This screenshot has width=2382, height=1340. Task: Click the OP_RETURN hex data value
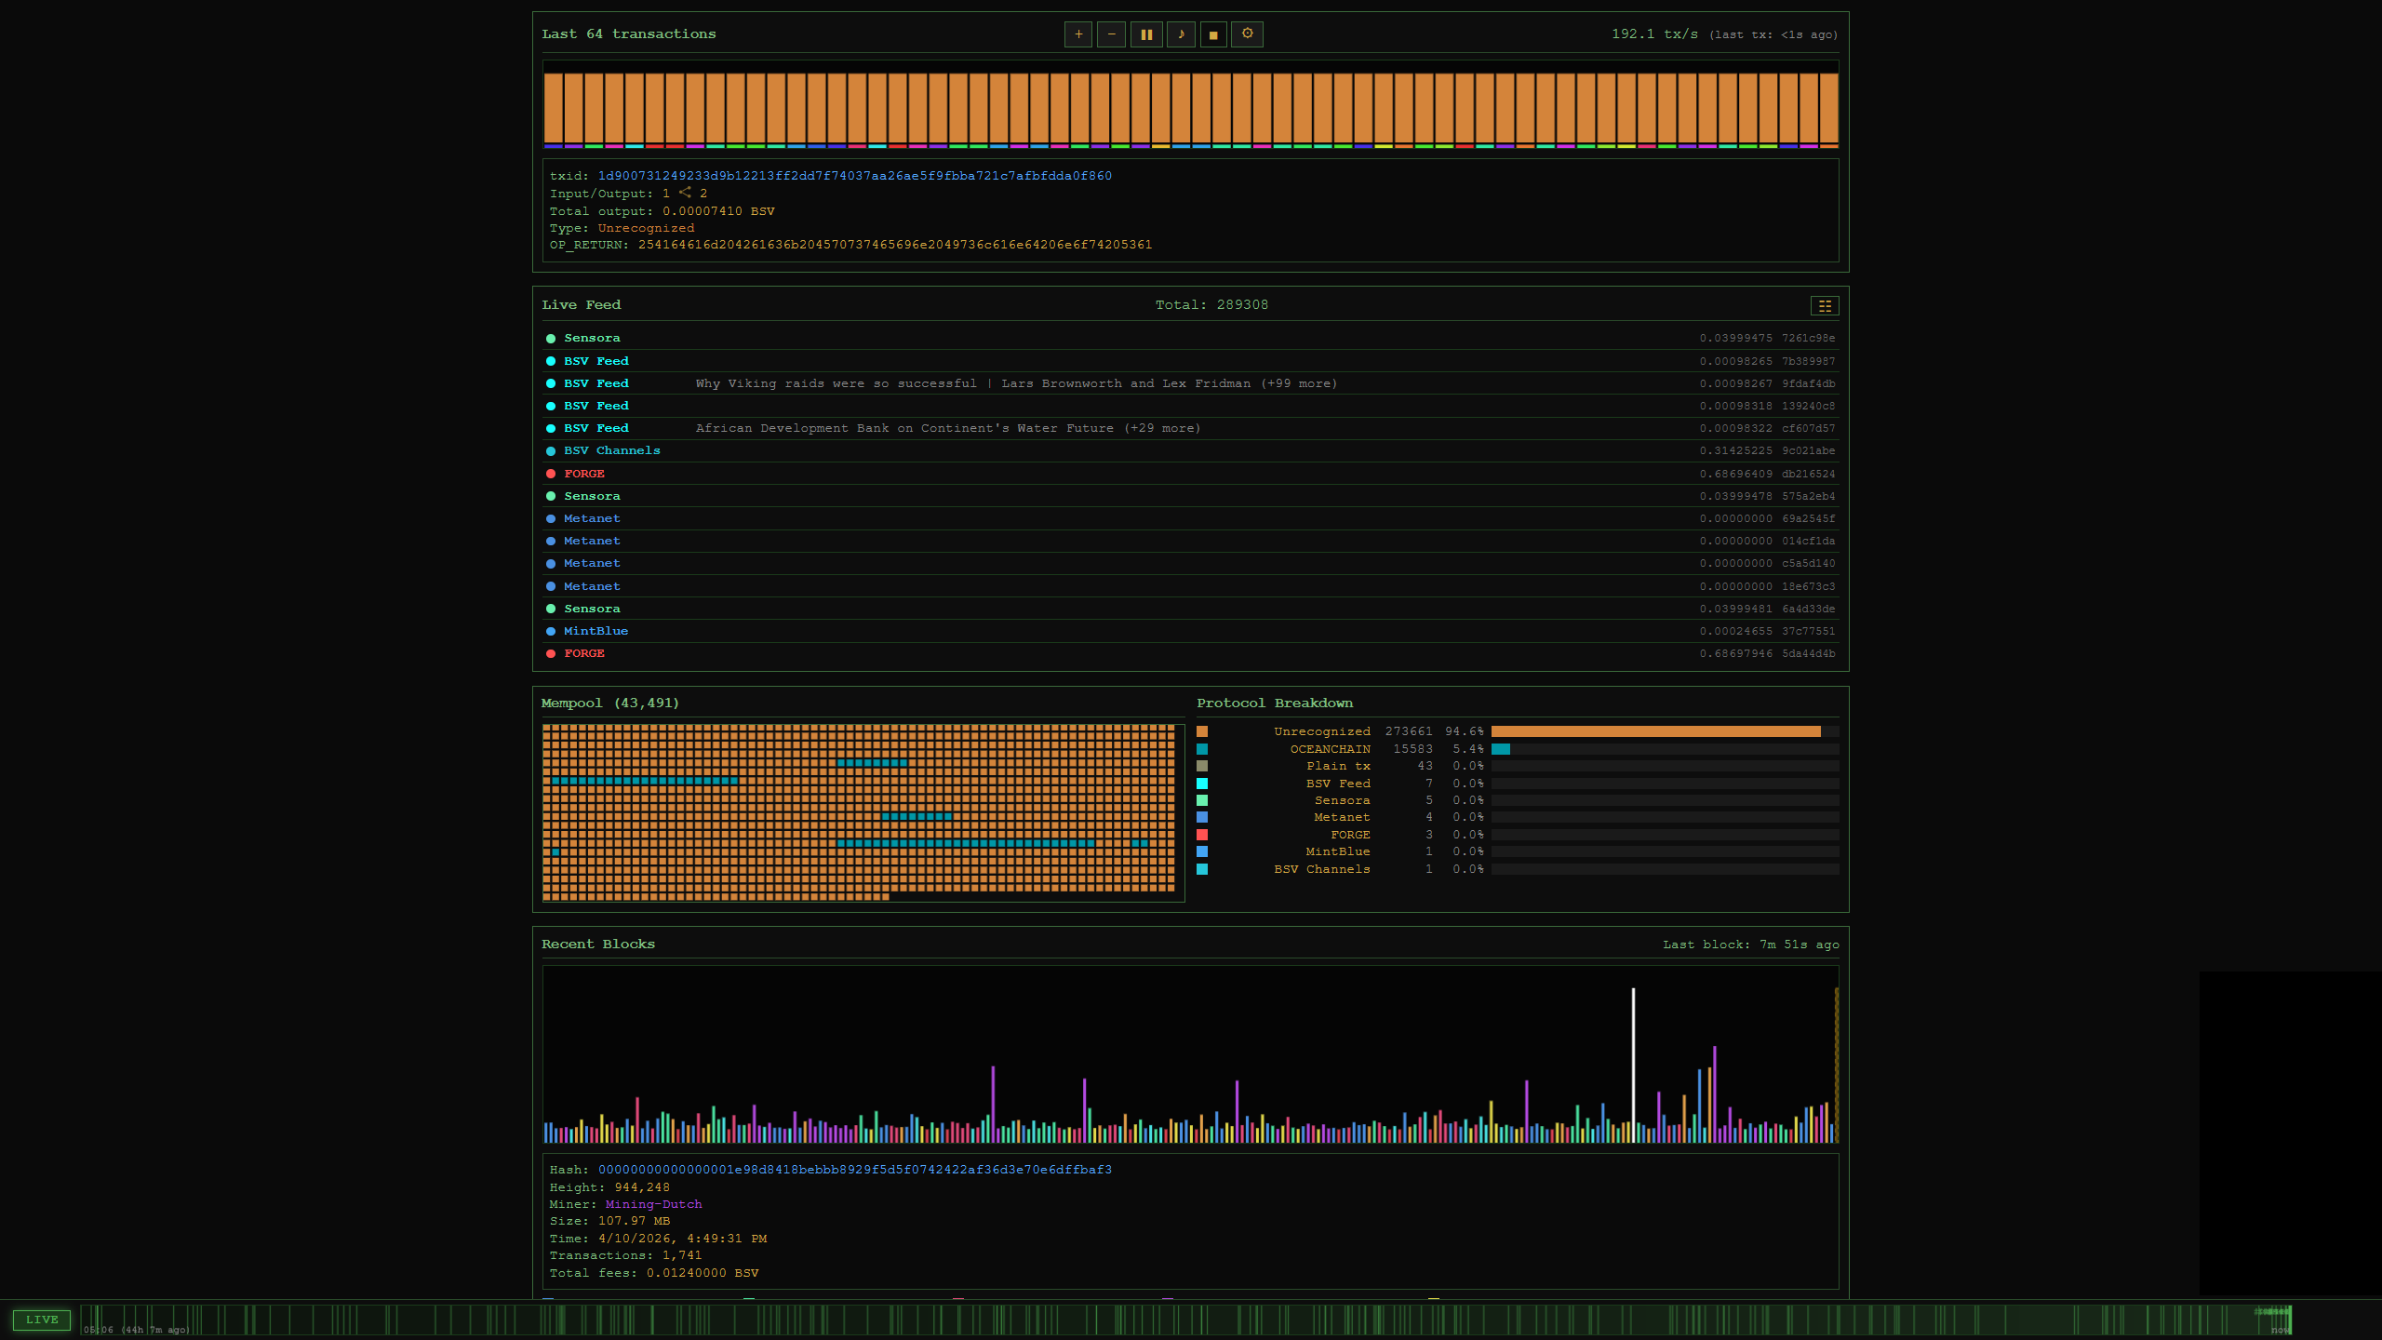[x=895, y=245]
